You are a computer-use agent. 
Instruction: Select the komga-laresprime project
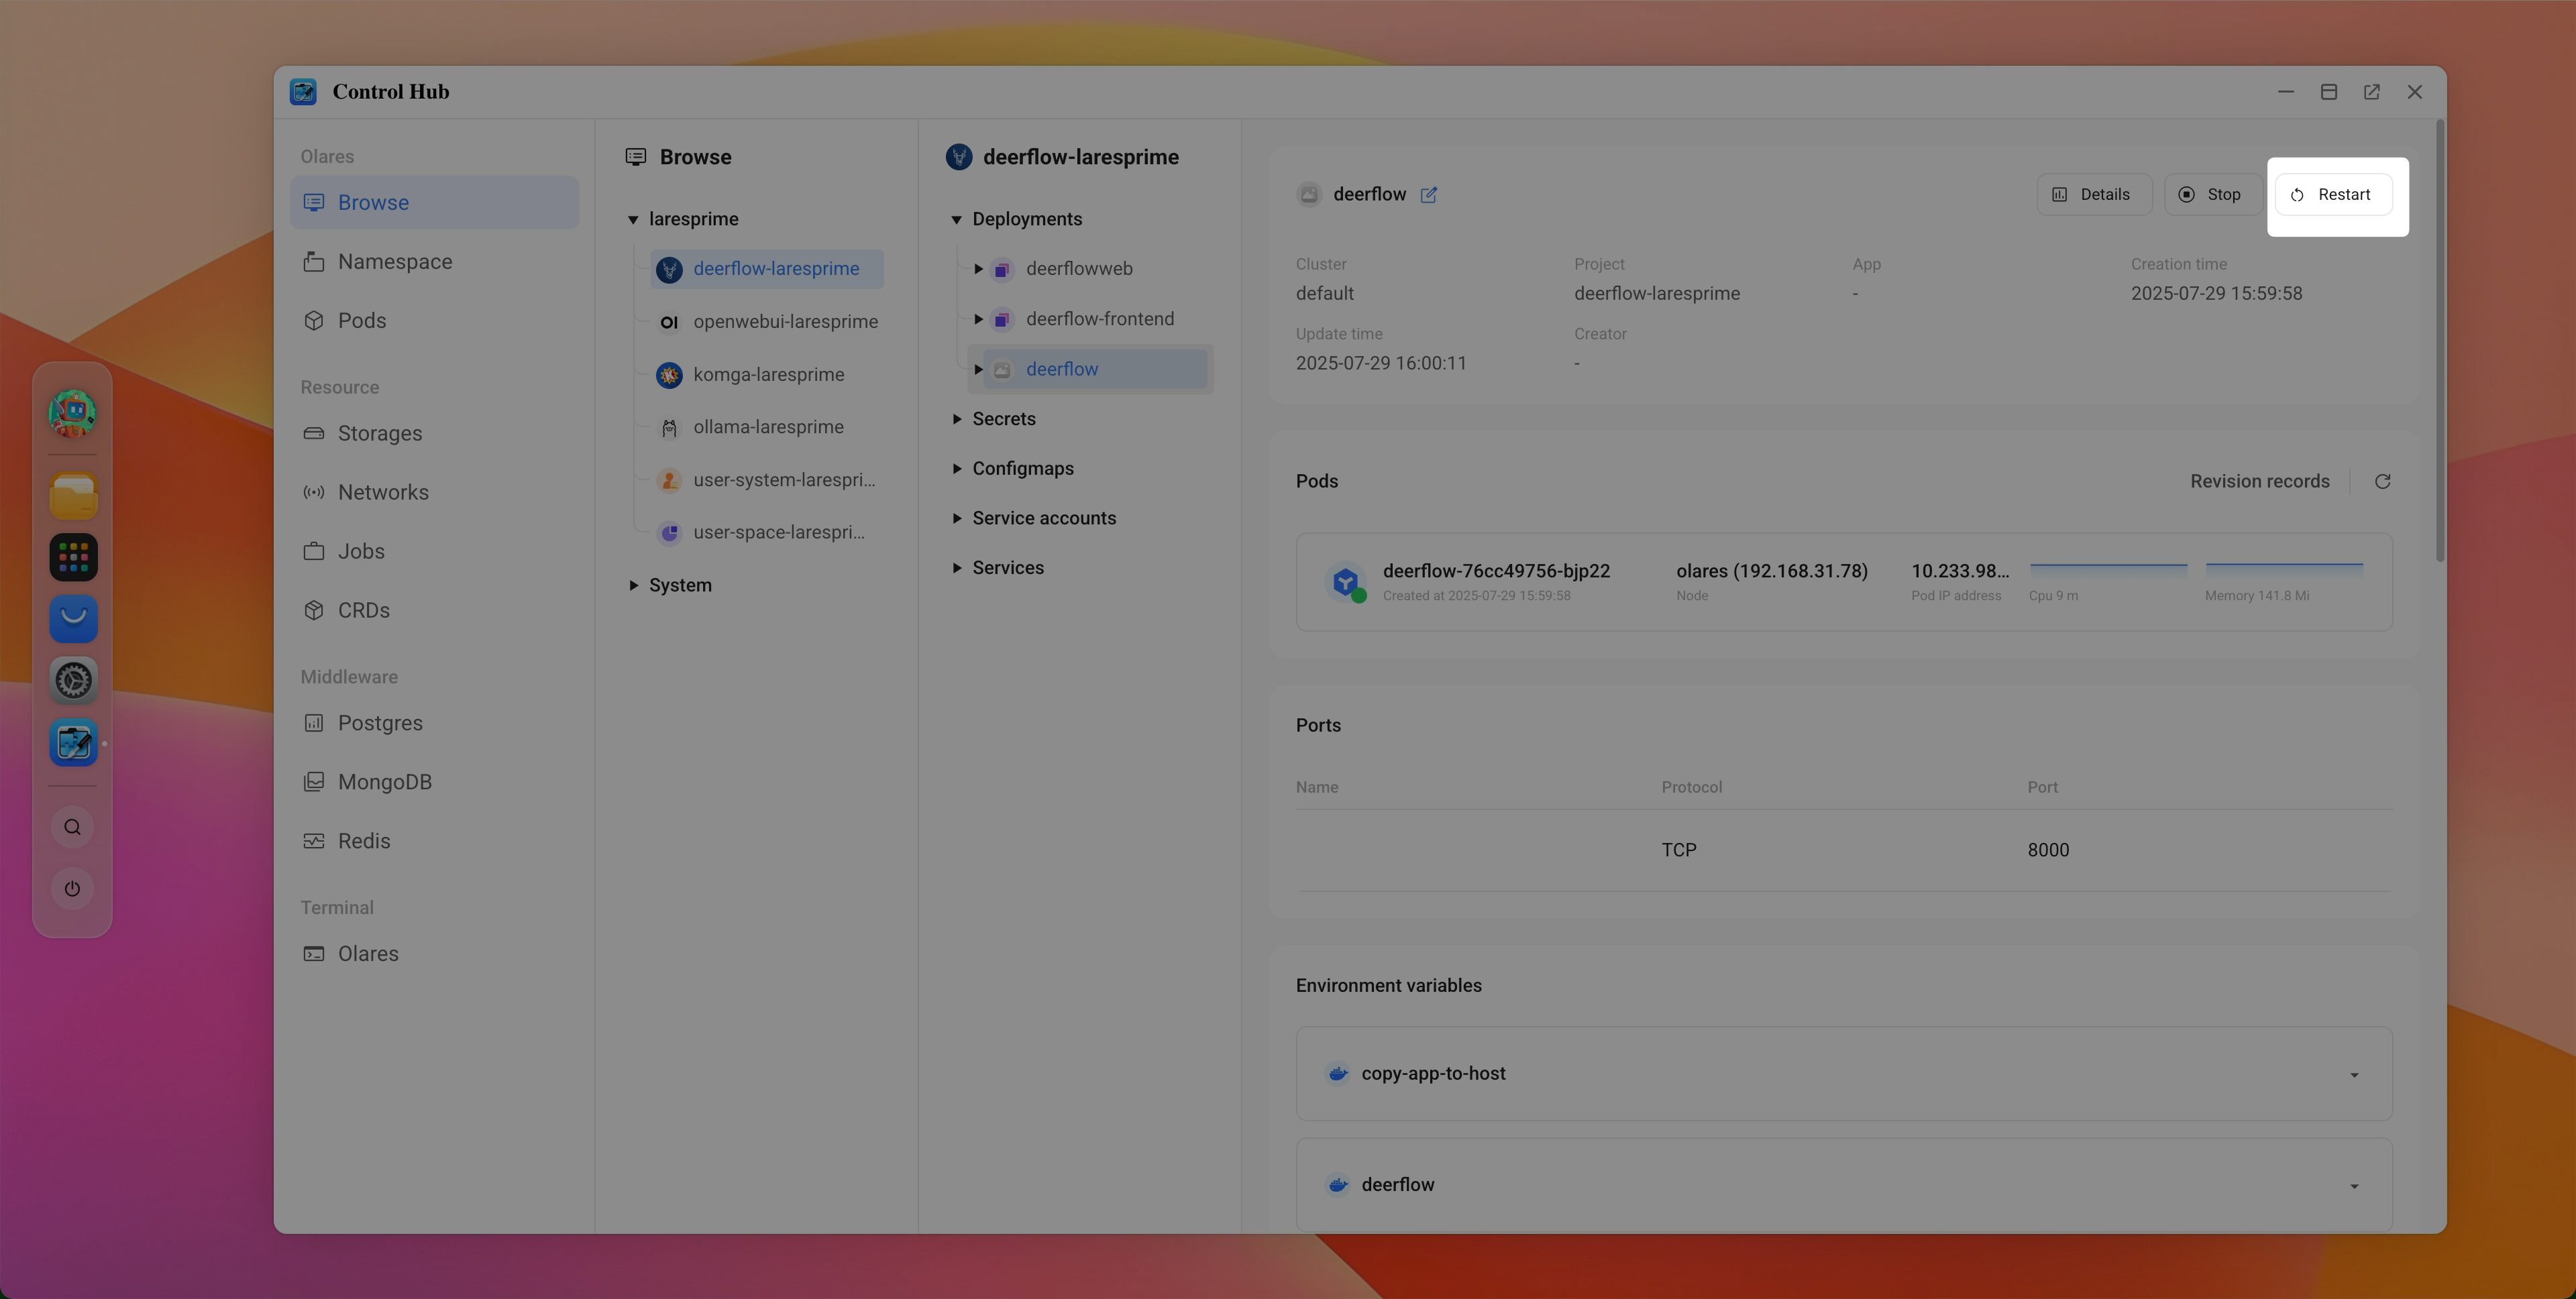coord(768,375)
